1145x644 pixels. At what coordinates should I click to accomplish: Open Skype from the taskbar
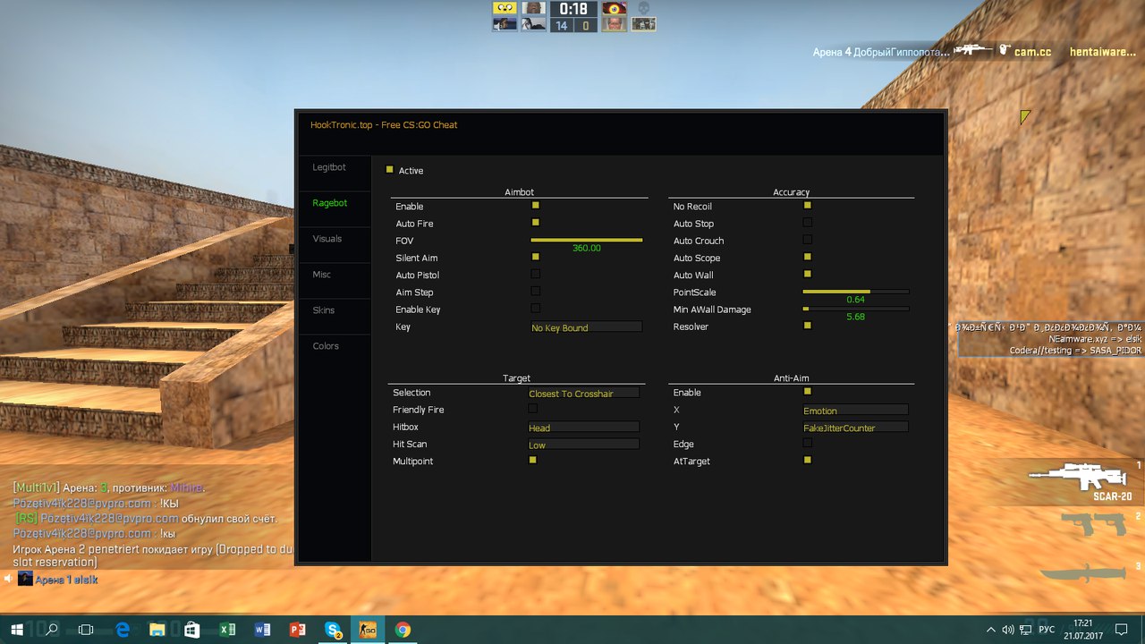click(333, 630)
